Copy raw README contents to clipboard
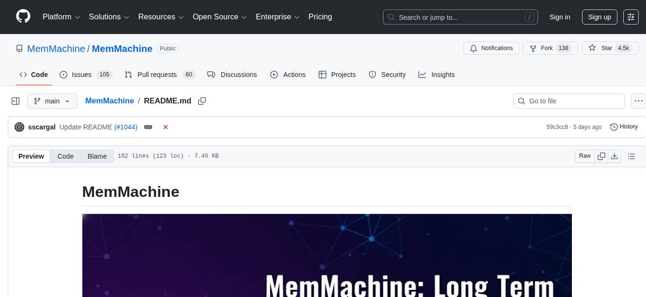 click(x=601, y=156)
